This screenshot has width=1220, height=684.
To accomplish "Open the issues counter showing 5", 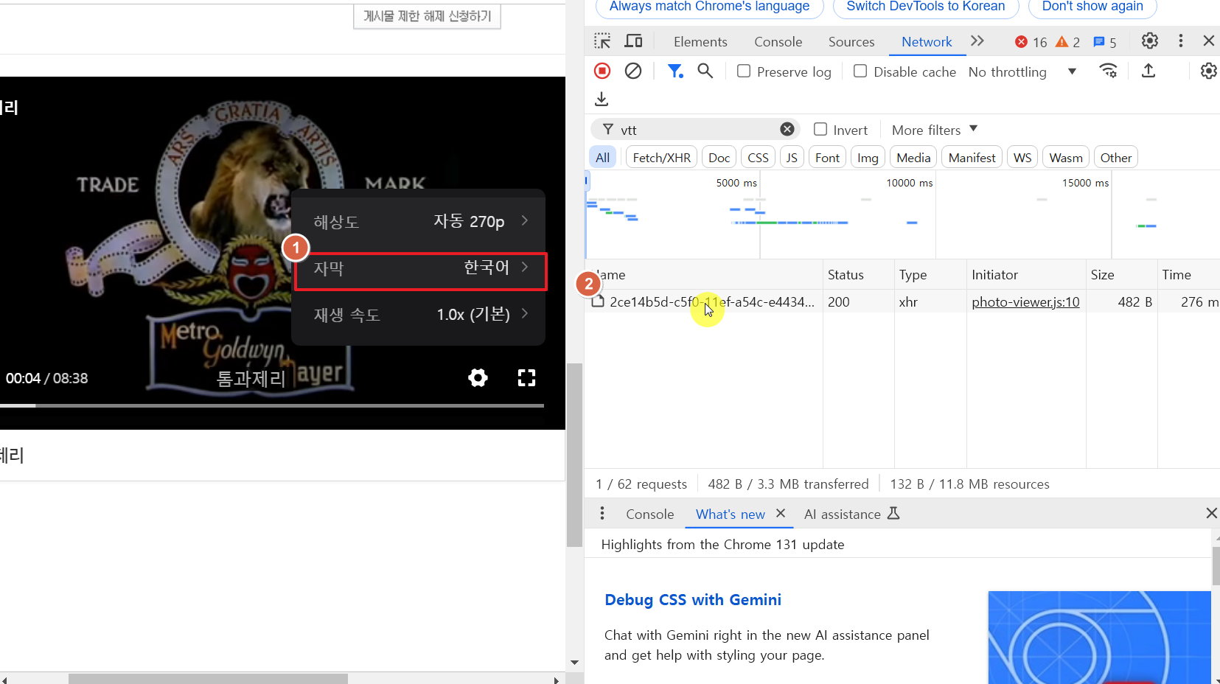I will pyautogui.click(x=1104, y=42).
